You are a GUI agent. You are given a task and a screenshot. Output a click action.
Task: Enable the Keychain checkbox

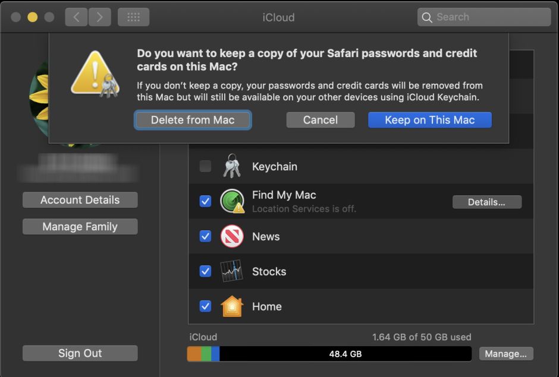pyautogui.click(x=205, y=167)
